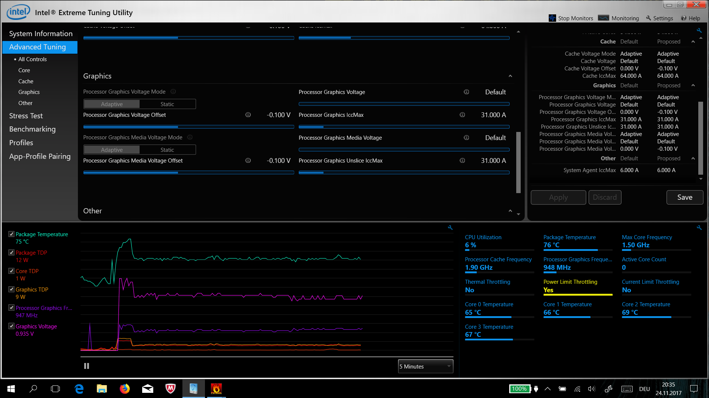Collapse the Graphics section chevron
The image size is (709, 398).
click(x=510, y=76)
